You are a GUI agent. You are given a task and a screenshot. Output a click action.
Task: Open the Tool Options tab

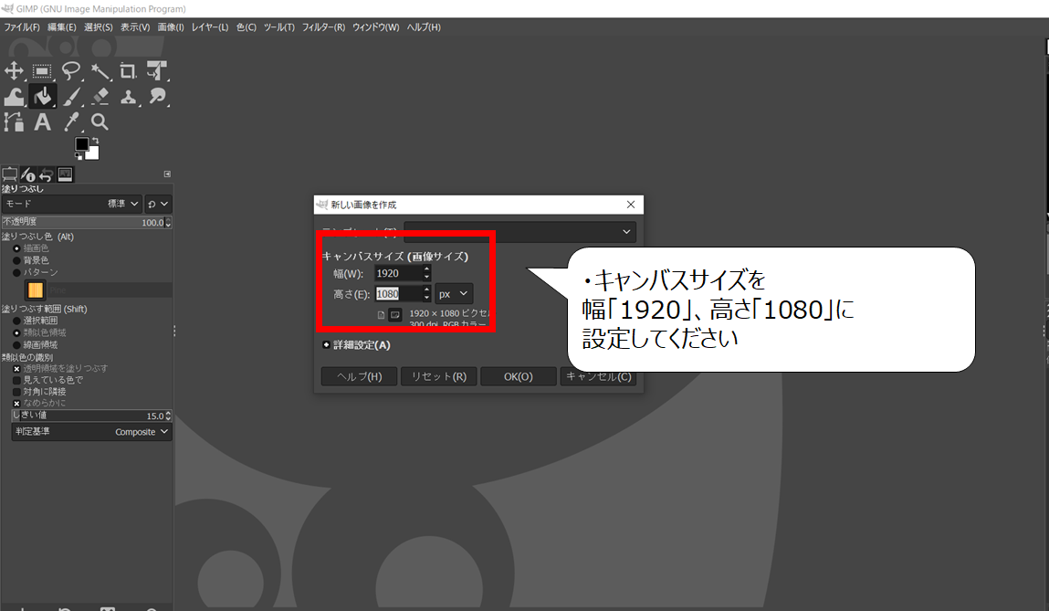tap(9, 174)
